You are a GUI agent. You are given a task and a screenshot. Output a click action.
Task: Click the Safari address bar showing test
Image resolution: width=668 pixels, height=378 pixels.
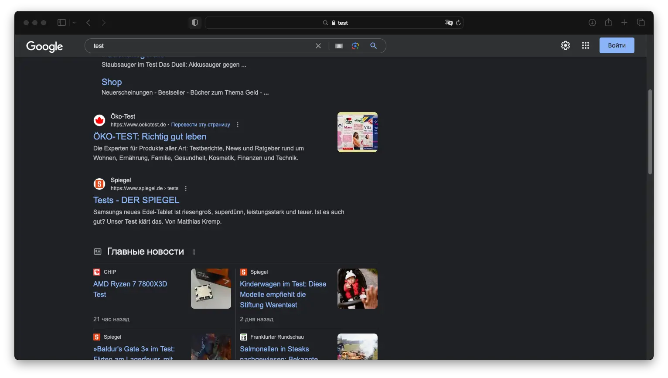(x=334, y=23)
